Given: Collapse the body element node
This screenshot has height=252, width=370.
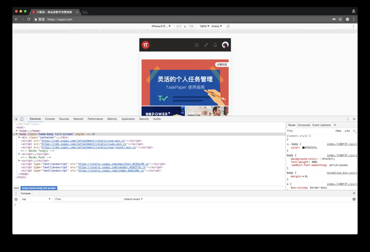Looking at the screenshot, I should [17, 134].
